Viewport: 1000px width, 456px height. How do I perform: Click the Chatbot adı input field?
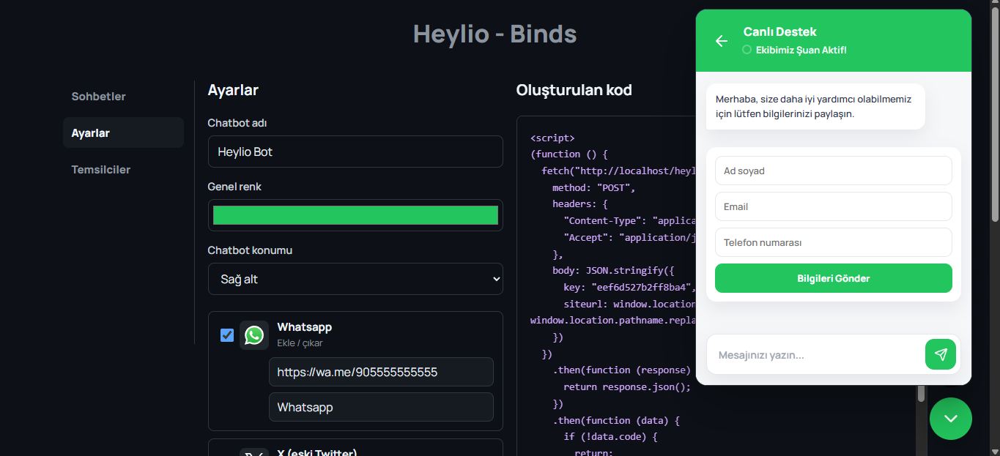pos(355,152)
